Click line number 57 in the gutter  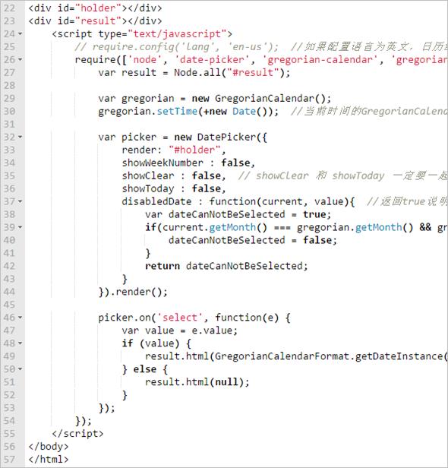(x=9, y=459)
